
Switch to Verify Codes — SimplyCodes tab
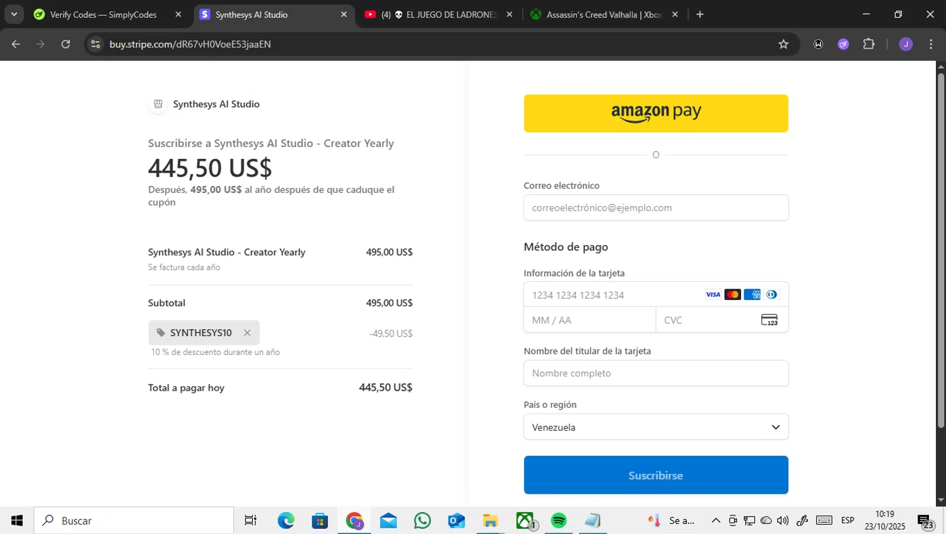click(x=103, y=15)
